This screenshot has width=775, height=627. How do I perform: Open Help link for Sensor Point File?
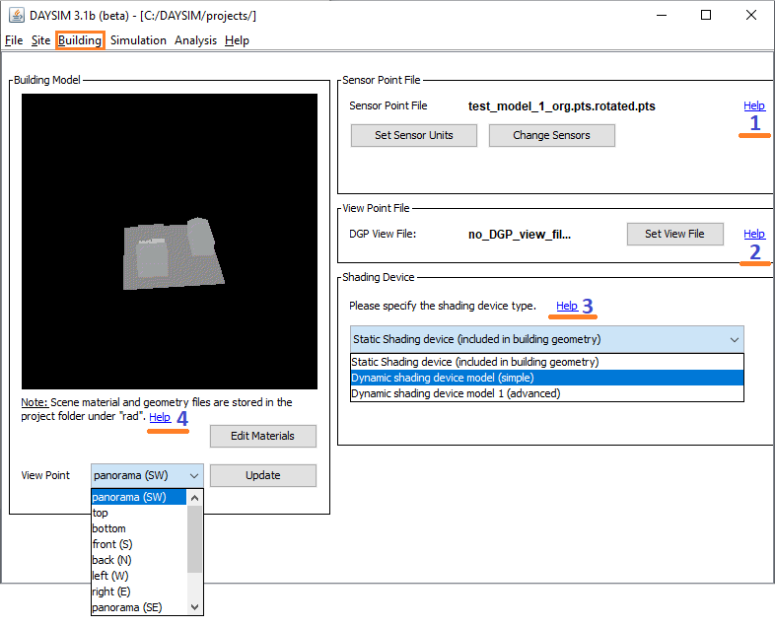(753, 105)
